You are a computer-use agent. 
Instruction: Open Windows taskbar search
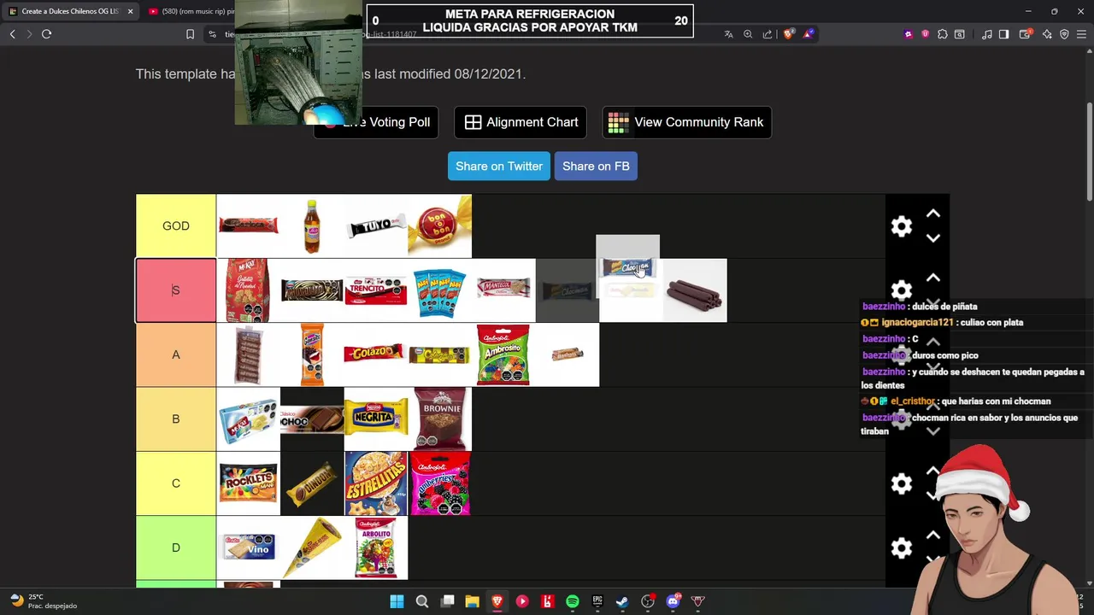422,601
